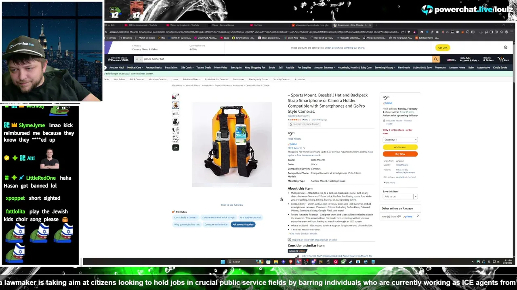Click 'Ask something else' Rufus button
This screenshot has height=290, width=517.
[x=243, y=224]
